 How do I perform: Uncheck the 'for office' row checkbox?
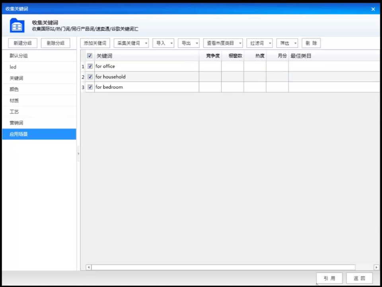[90, 66]
